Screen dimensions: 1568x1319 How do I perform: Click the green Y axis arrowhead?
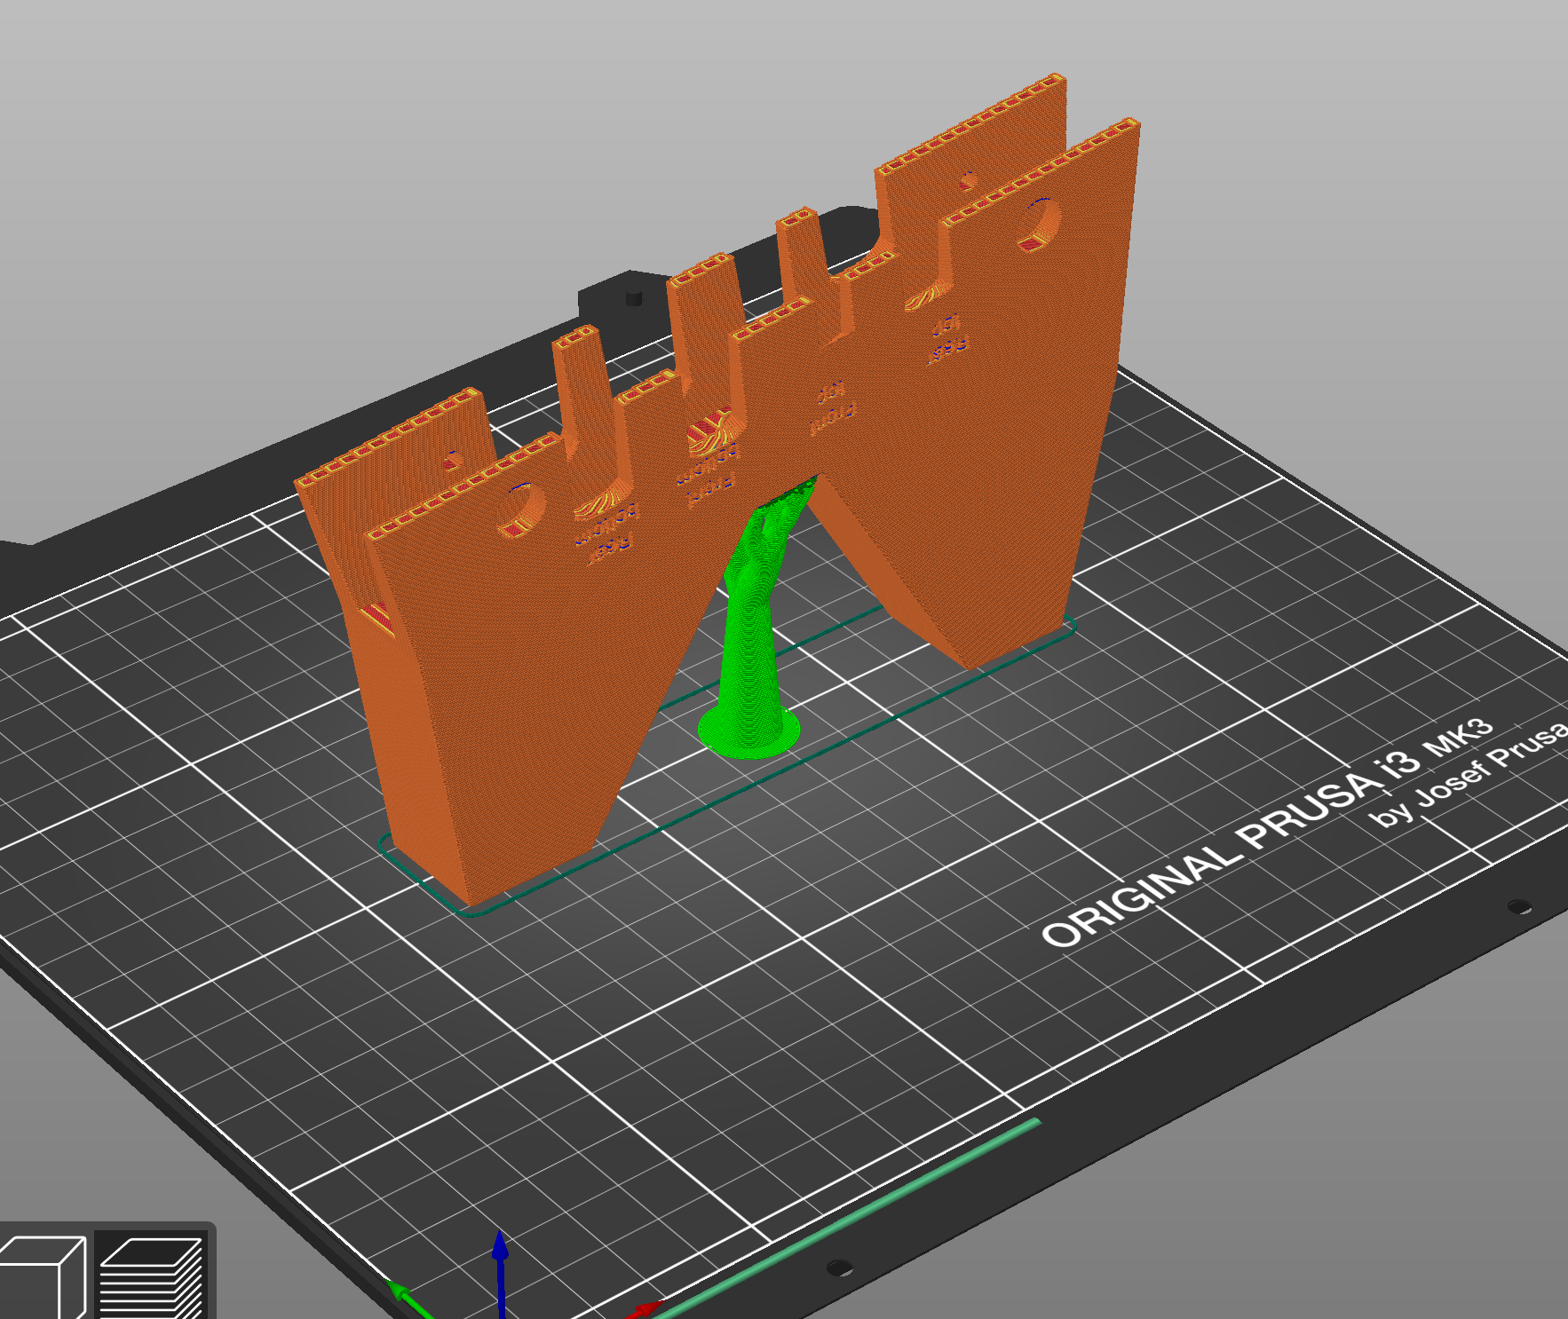click(397, 1289)
